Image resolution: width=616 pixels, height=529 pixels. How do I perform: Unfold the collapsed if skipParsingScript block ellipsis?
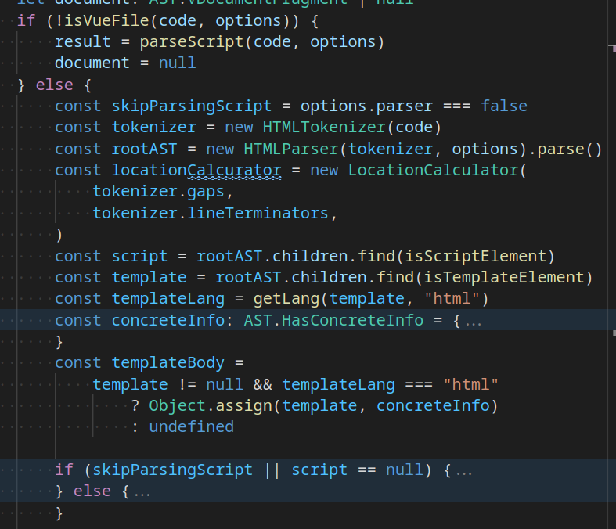click(464, 470)
